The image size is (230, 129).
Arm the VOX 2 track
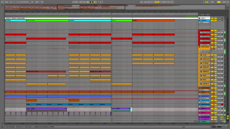point(222,109)
